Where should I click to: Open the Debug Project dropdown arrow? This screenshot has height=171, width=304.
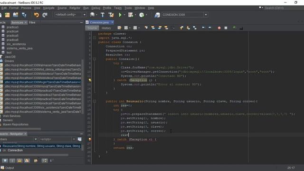(135, 15)
